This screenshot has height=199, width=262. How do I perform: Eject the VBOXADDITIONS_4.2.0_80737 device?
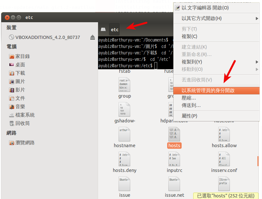(92, 37)
